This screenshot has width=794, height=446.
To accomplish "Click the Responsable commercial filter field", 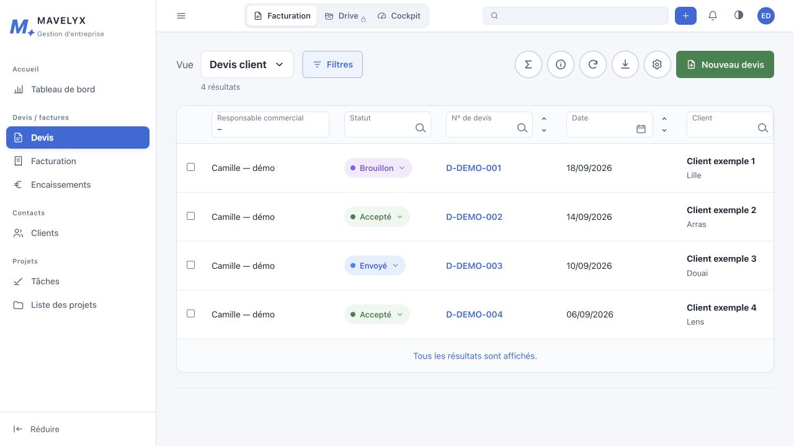I will point(270,125).
